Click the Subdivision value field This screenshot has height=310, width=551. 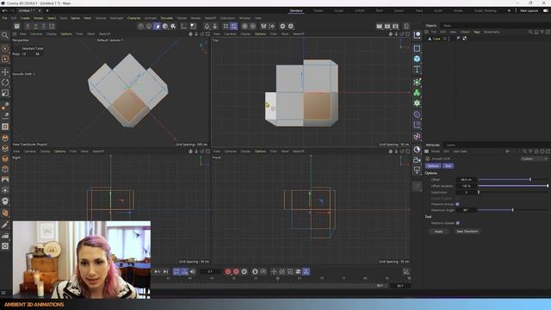pyautogui.click(x=466, y=192)
